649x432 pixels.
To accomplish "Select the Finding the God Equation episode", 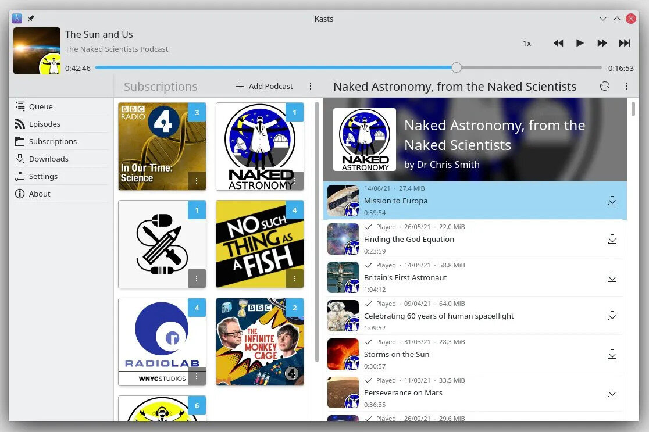I will [475, 239].
